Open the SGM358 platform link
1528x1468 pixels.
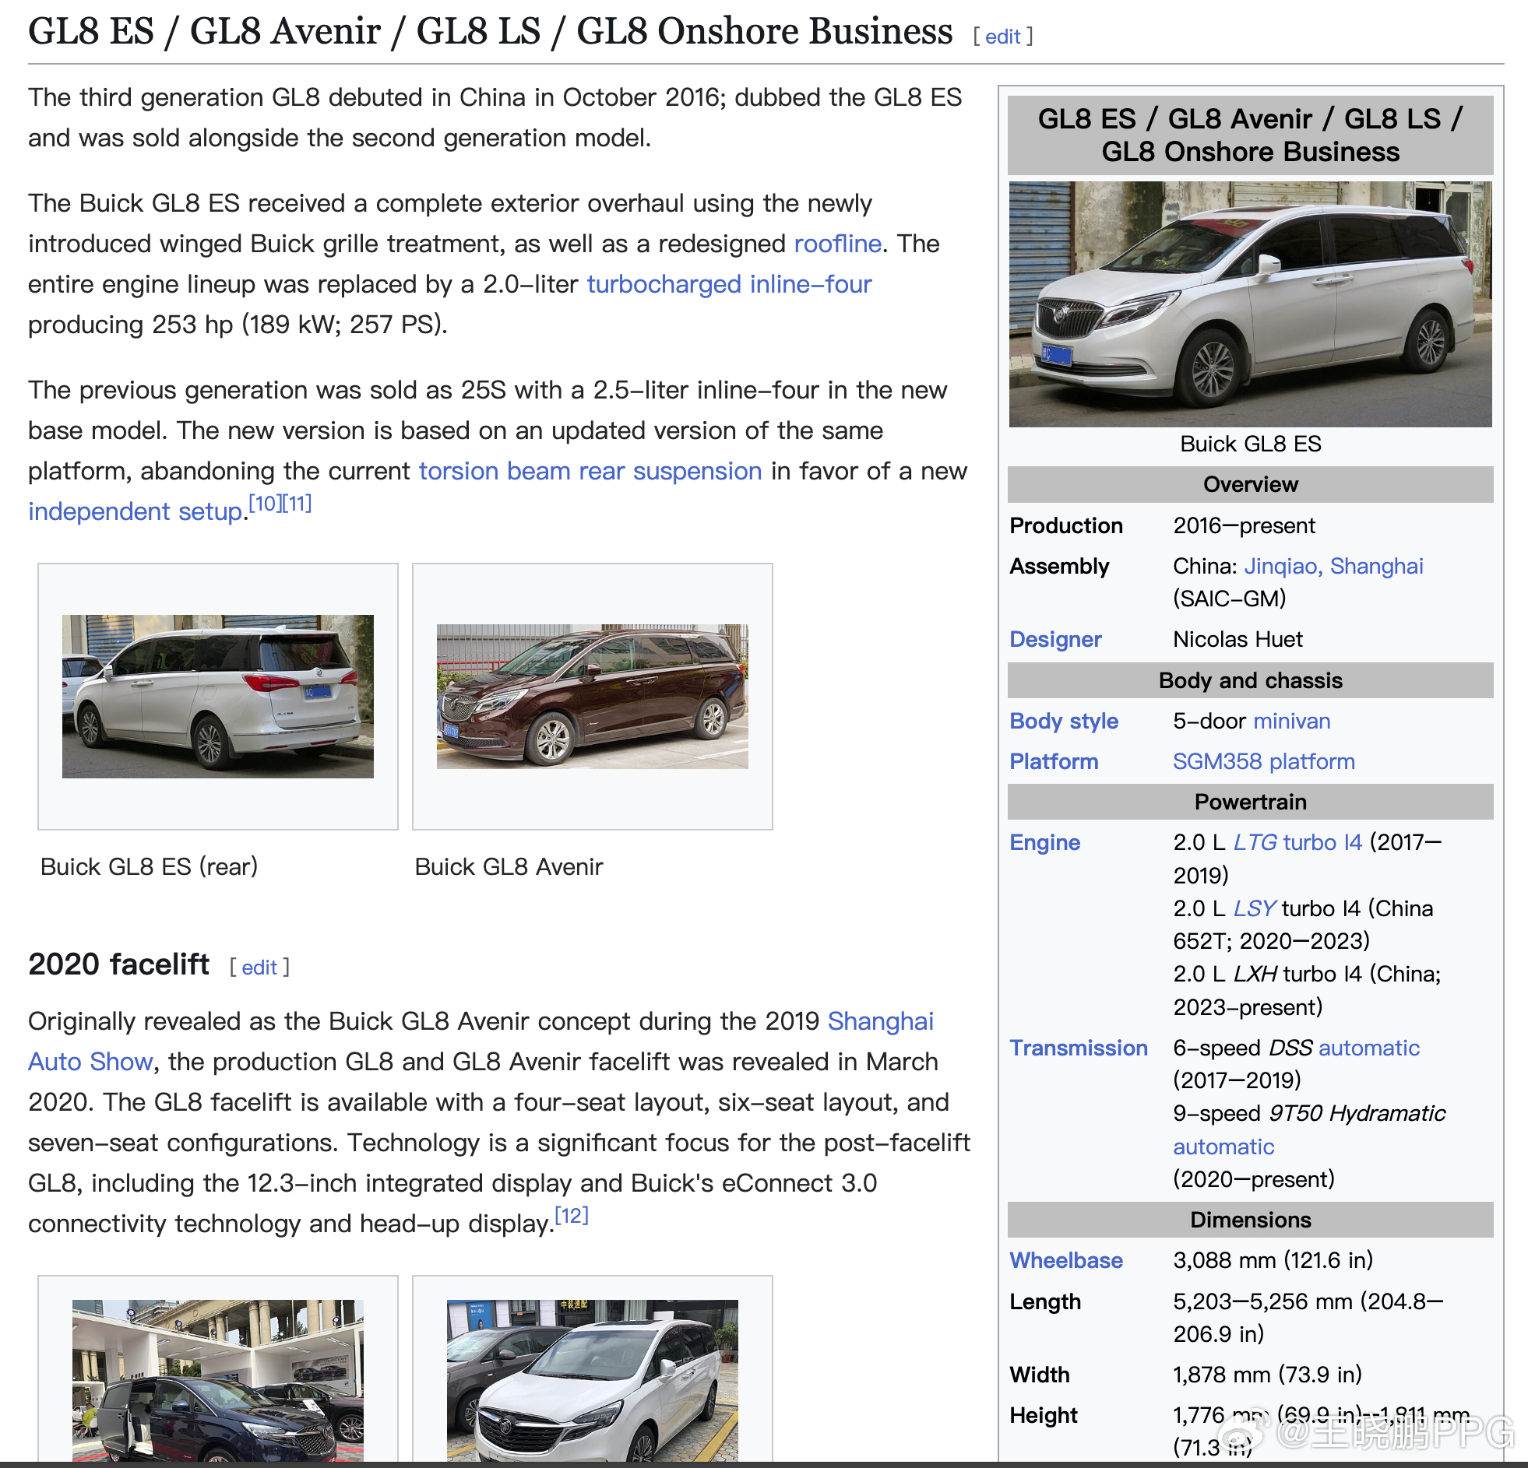pyautogui.click(x=1264, y=762)
